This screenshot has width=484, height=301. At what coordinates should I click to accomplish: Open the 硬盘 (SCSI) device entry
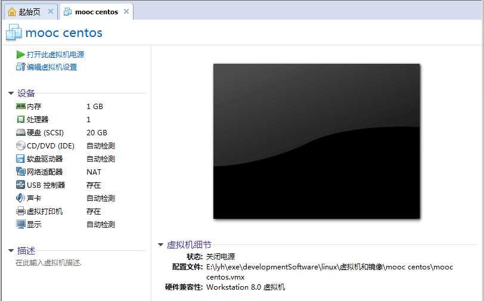coord(45,132)
